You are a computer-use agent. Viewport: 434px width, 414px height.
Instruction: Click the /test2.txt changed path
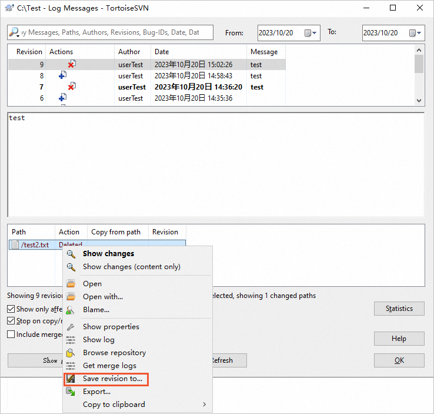point(35,245)
